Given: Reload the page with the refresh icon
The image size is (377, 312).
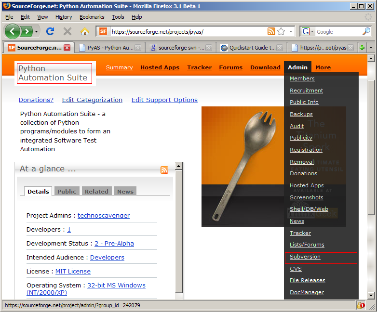Looking at the screenshot, I should click(x=50, y=31).
